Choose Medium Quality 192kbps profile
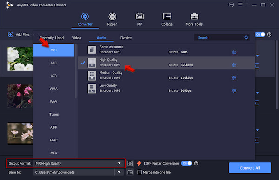 (166, 76)
